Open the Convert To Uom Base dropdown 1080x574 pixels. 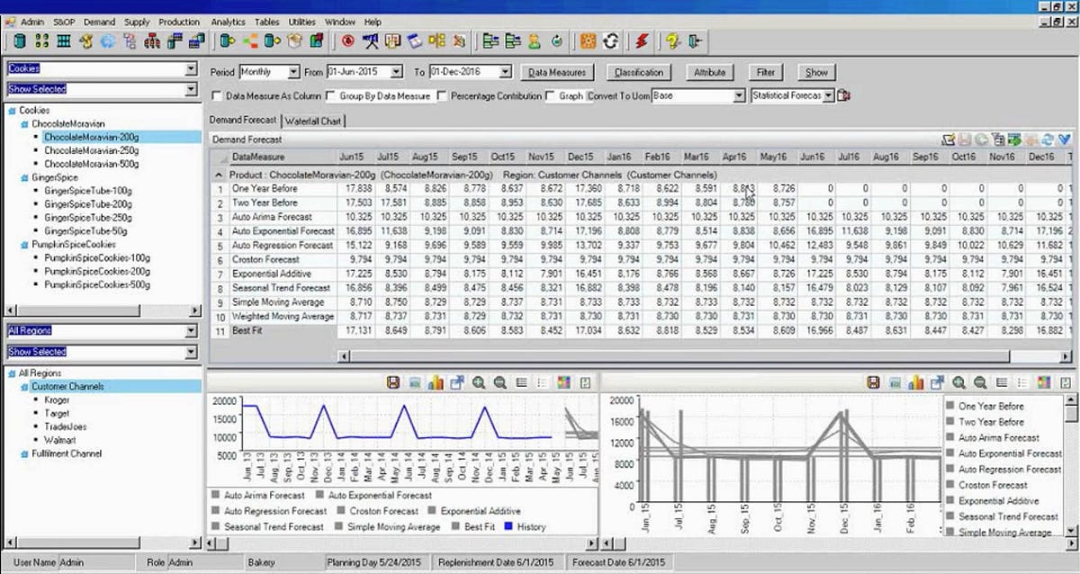(739, 95)
